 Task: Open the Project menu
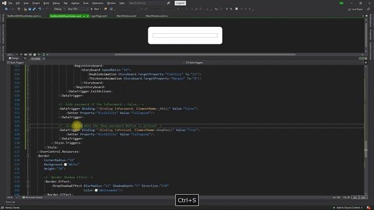(x=36, y=3)
